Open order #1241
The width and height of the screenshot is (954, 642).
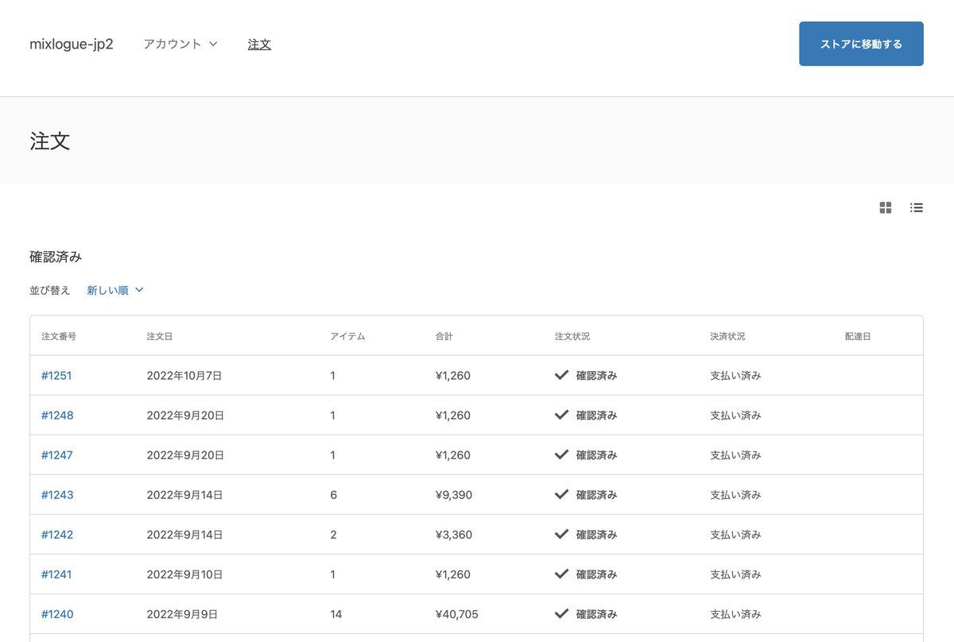pos(56,574)
